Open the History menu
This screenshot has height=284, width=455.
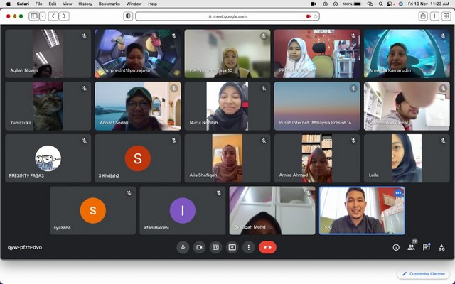click(85, 4)
